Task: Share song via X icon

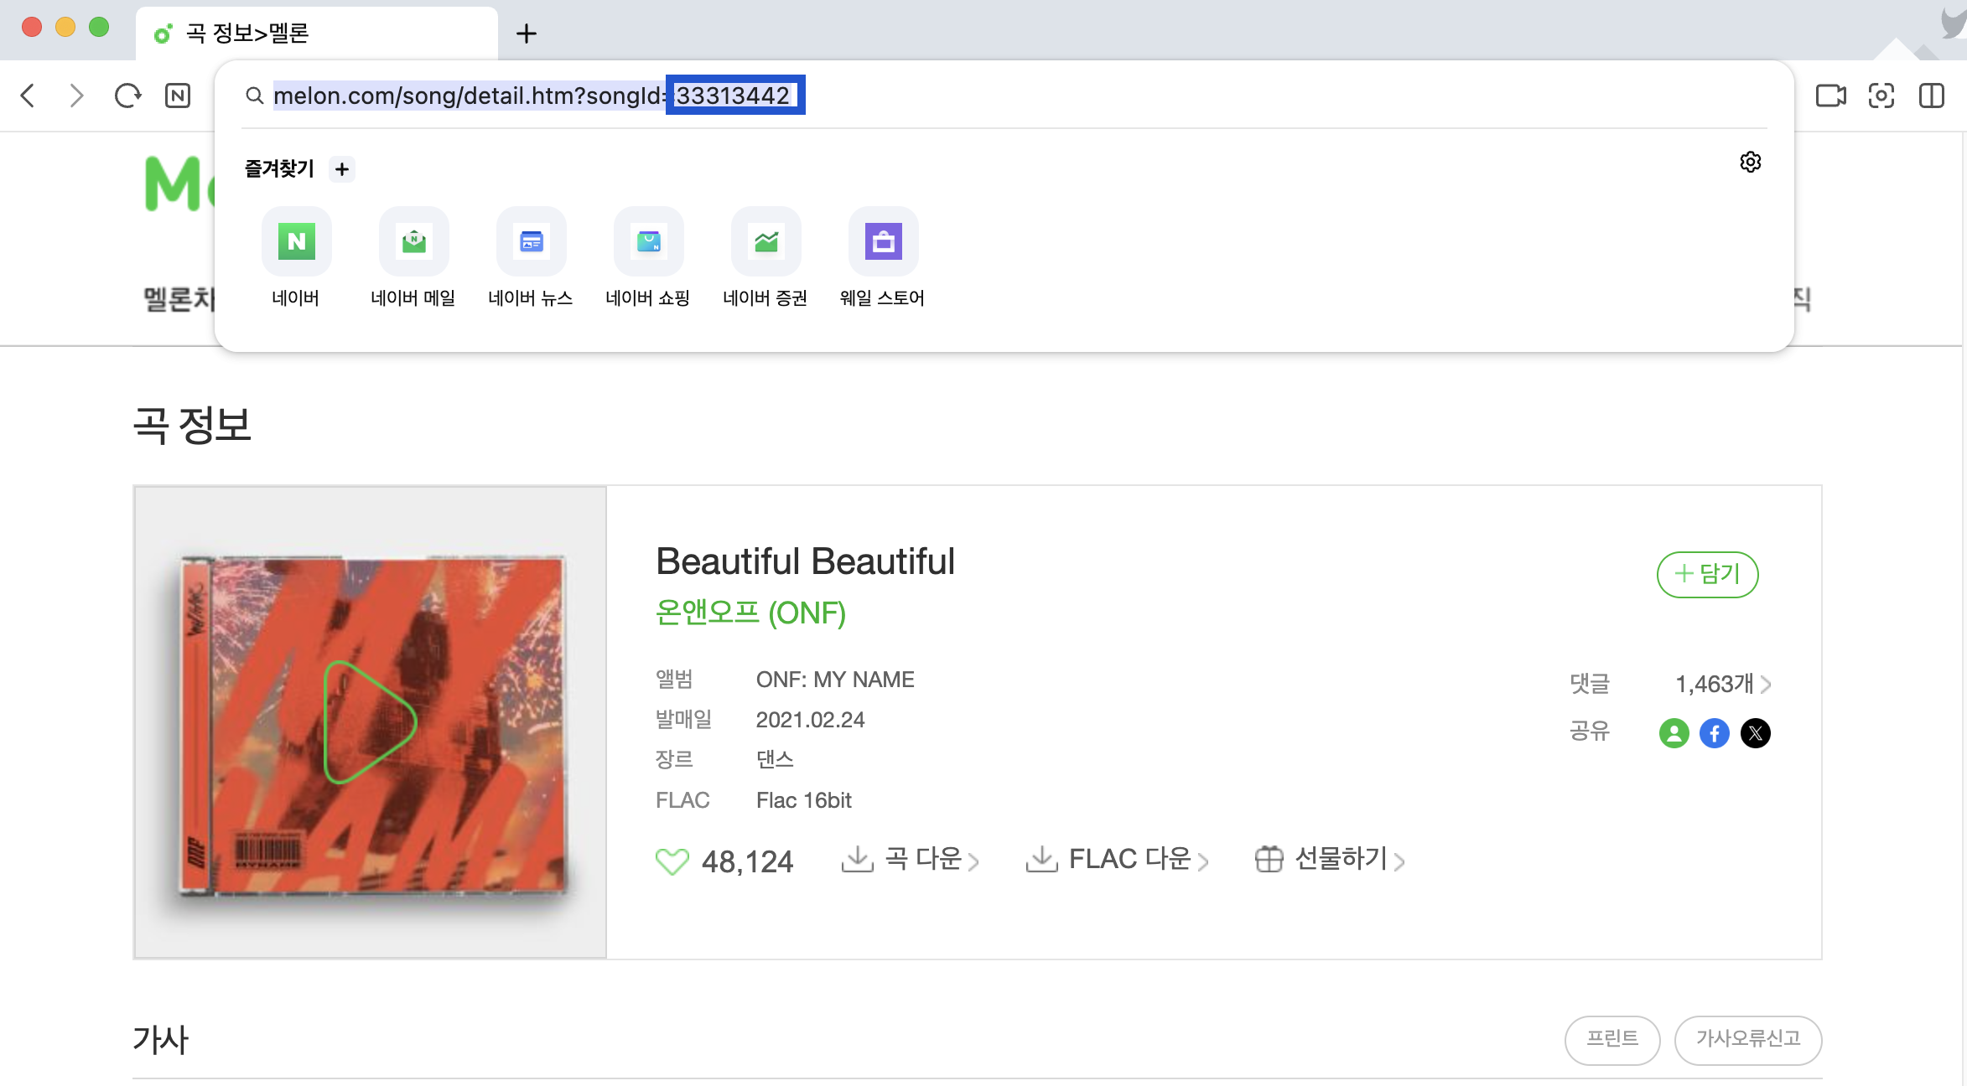Action: [1755, 733]
